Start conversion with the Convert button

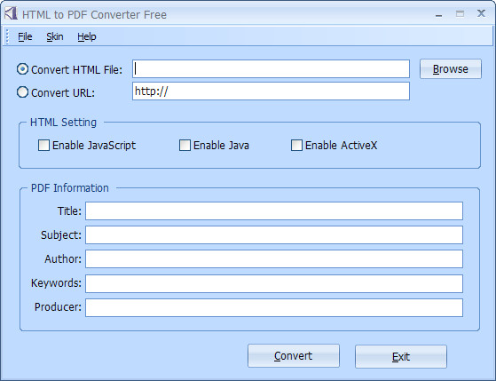point(293,356)
